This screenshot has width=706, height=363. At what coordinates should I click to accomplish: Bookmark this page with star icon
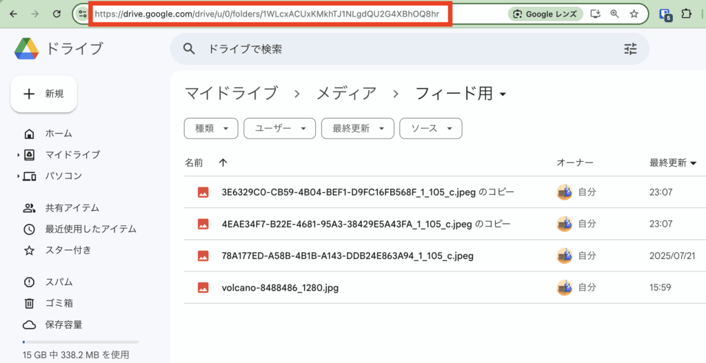[x=634, y=14]
